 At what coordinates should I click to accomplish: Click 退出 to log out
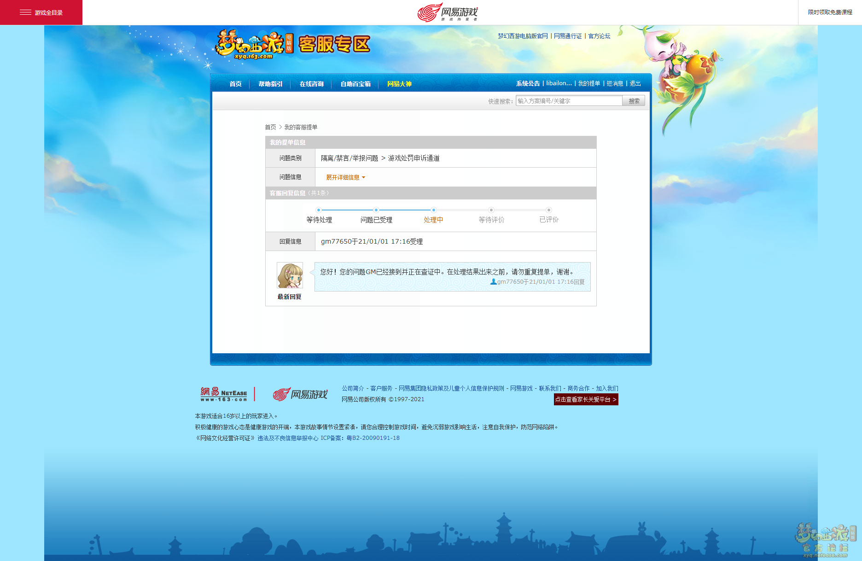coord(635,83)
